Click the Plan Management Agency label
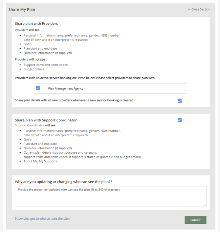 66,89
